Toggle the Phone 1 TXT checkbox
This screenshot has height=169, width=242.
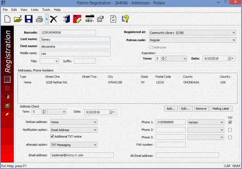tap(230, 122)
